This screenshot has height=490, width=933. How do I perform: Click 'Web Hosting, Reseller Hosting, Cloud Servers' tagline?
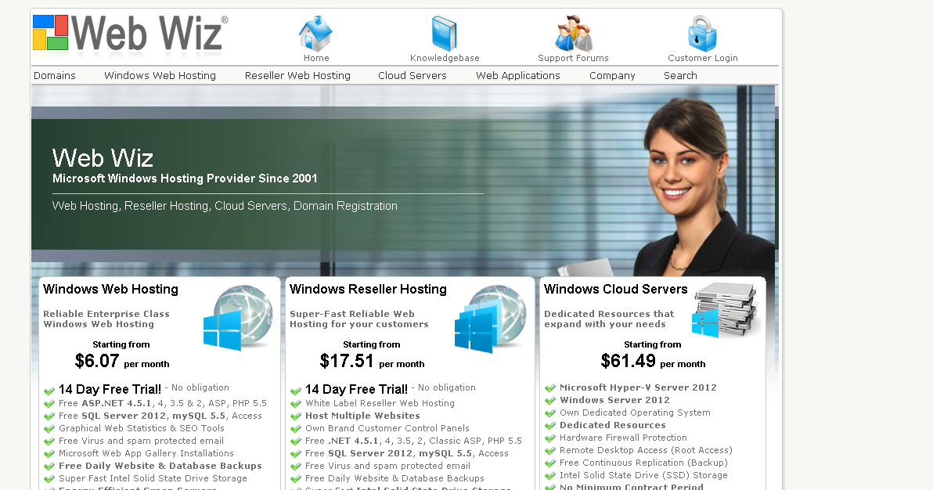(x=225, y=206)
